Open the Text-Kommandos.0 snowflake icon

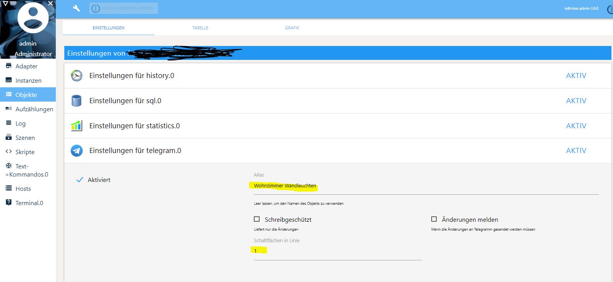9,166
